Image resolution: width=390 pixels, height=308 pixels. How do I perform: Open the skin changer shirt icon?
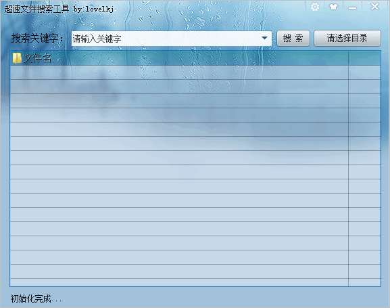[333, 7]
